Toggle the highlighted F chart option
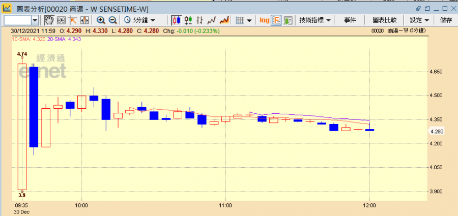The width and height of the screenshot is (458, 216). pyautogui.click(x=277, y=20)
